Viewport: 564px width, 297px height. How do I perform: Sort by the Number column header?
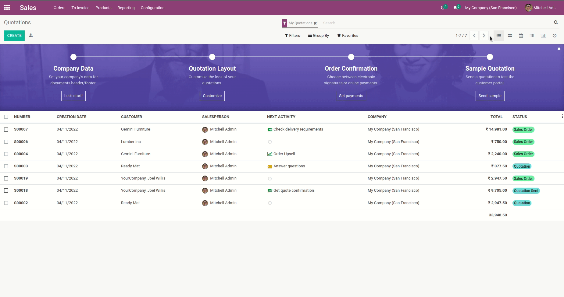[22, 117]
